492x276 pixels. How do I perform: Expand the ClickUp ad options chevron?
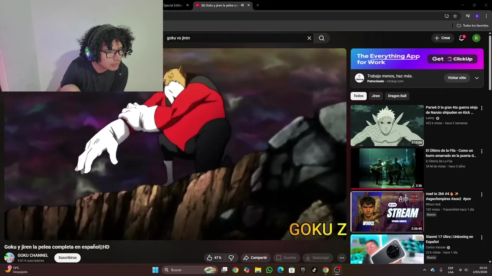(477, 78)
